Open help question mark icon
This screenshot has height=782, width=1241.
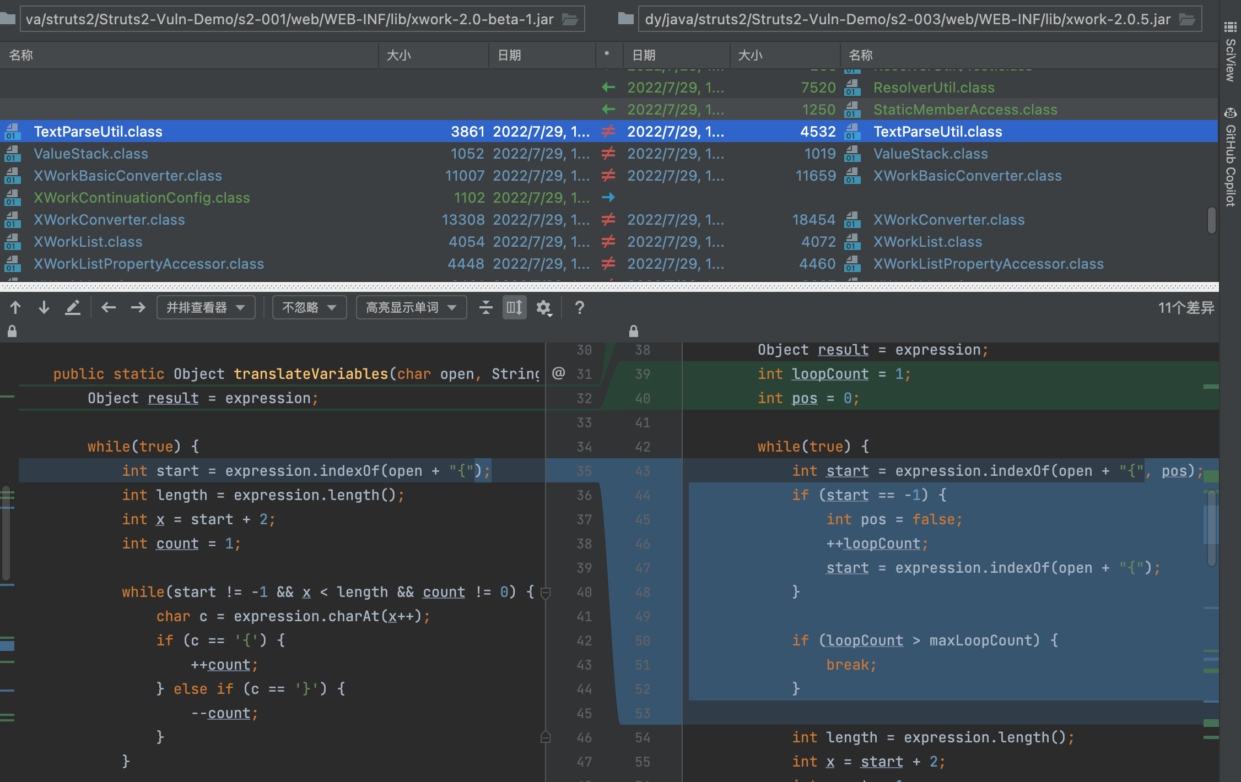tap(579, 307)
